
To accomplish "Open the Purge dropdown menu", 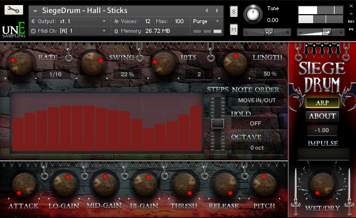I will click(x=206, y=21).
